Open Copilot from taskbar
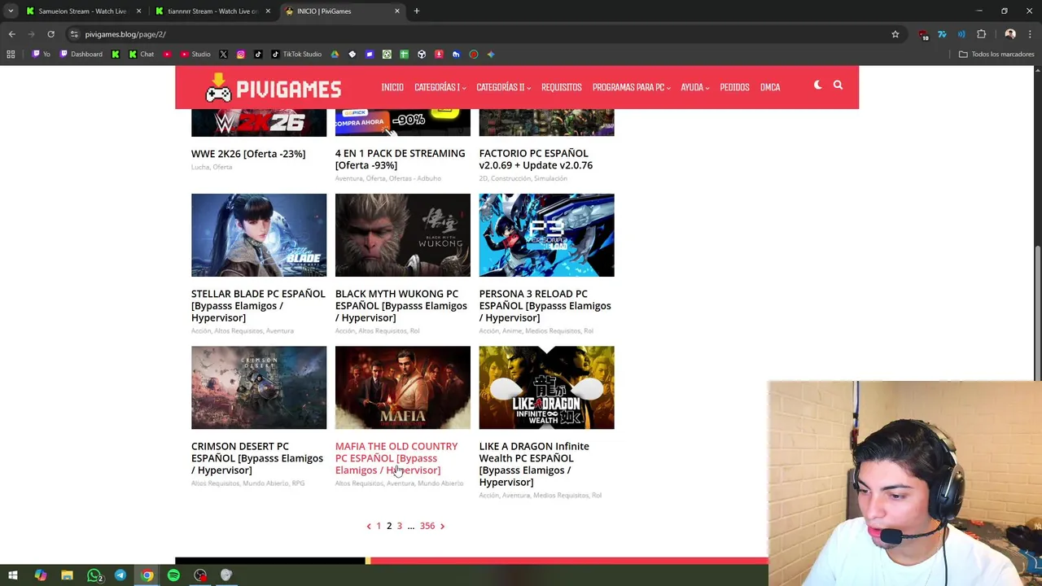This screenshot has width=1042, height=586. [40, 575]
